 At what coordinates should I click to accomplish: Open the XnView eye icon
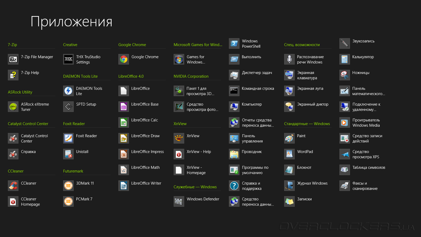pyautogui.click(x=179, y=138)
